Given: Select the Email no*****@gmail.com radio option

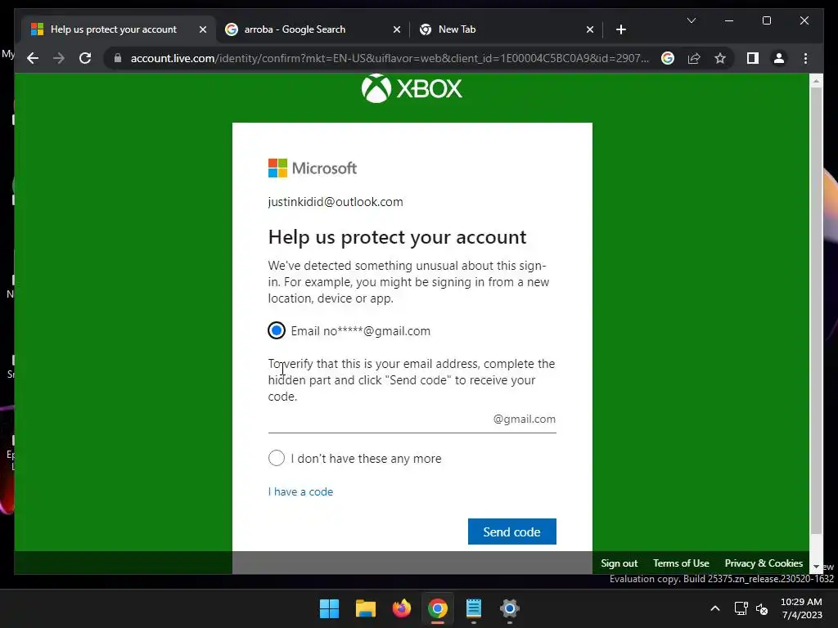Looking at the screenshot, I should pyautogui.click(x=277, y=330).
